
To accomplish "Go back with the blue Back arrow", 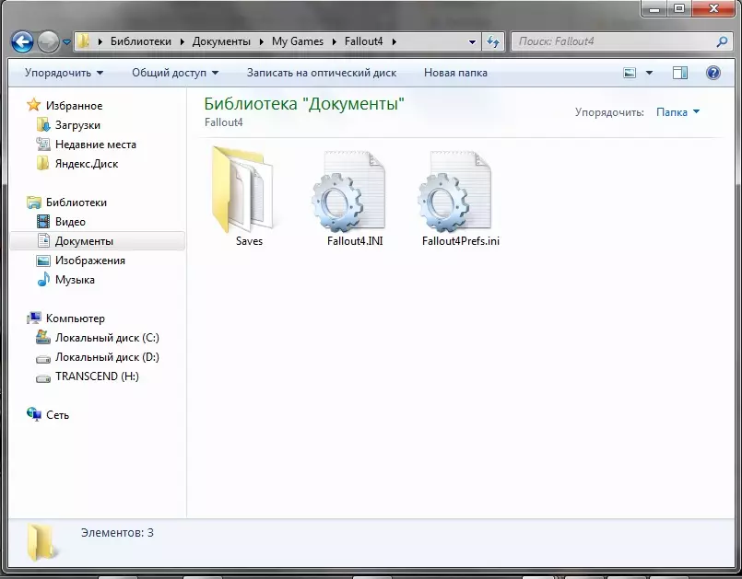I will (22, 41).
